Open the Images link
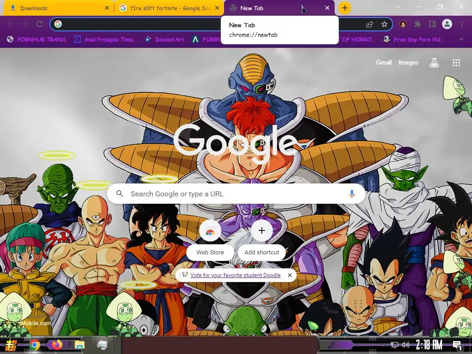The image size is (472, 354). [x=408, y=62]
